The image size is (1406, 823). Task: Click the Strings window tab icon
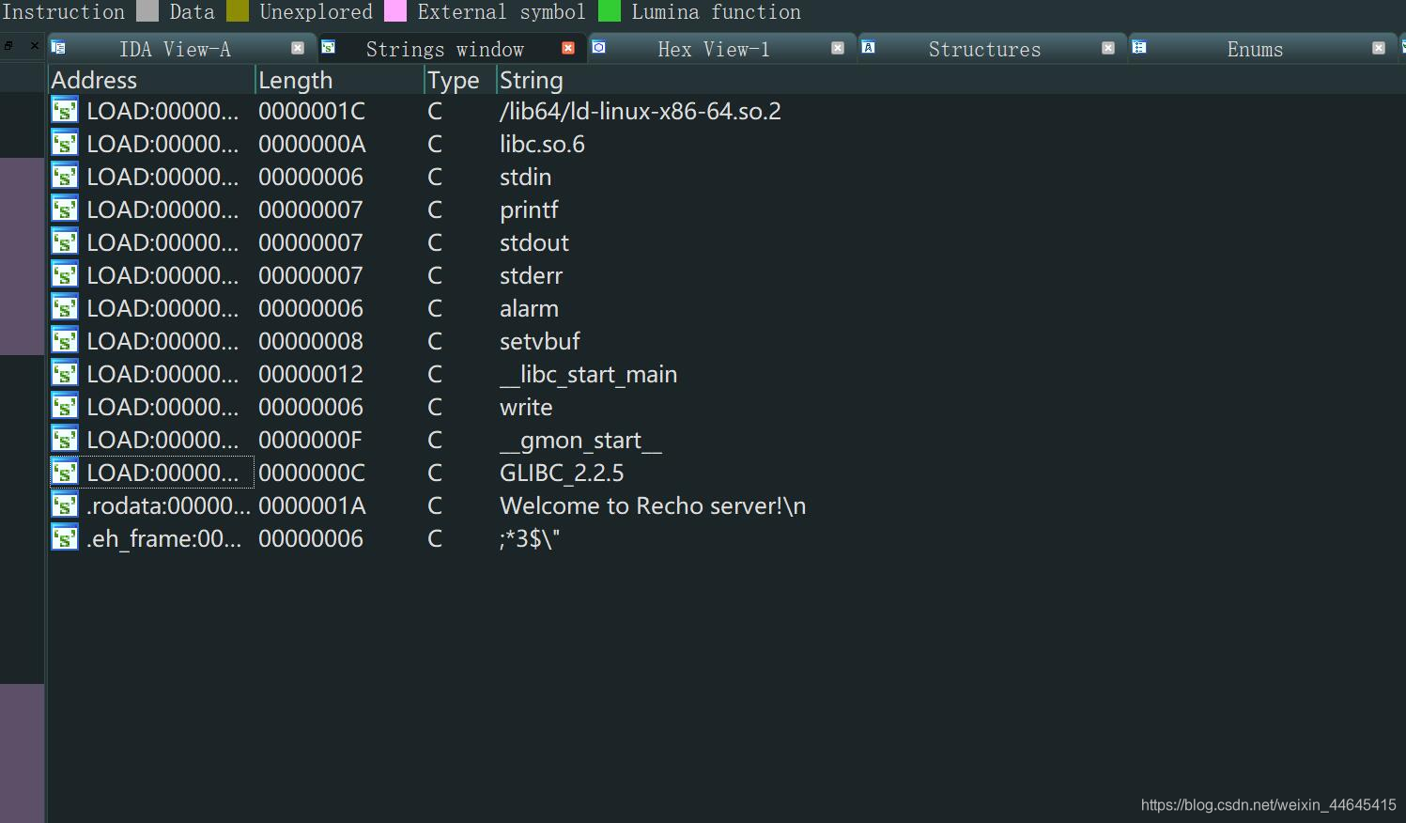(329, 47)
